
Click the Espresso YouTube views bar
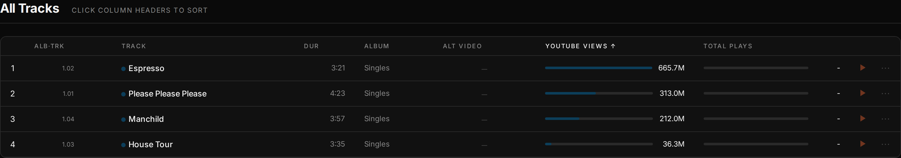pos(598,68)
